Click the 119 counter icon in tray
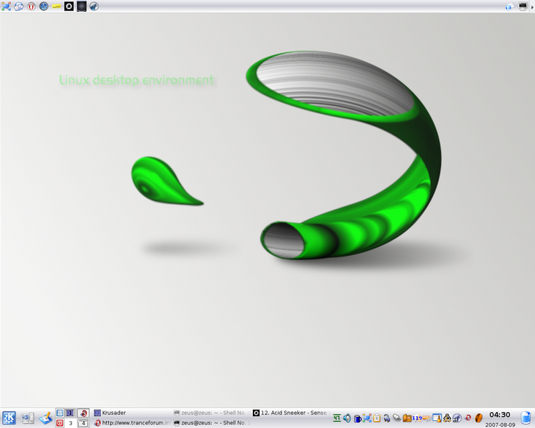Viewport: 535px width, 428px height. (418, 418)
